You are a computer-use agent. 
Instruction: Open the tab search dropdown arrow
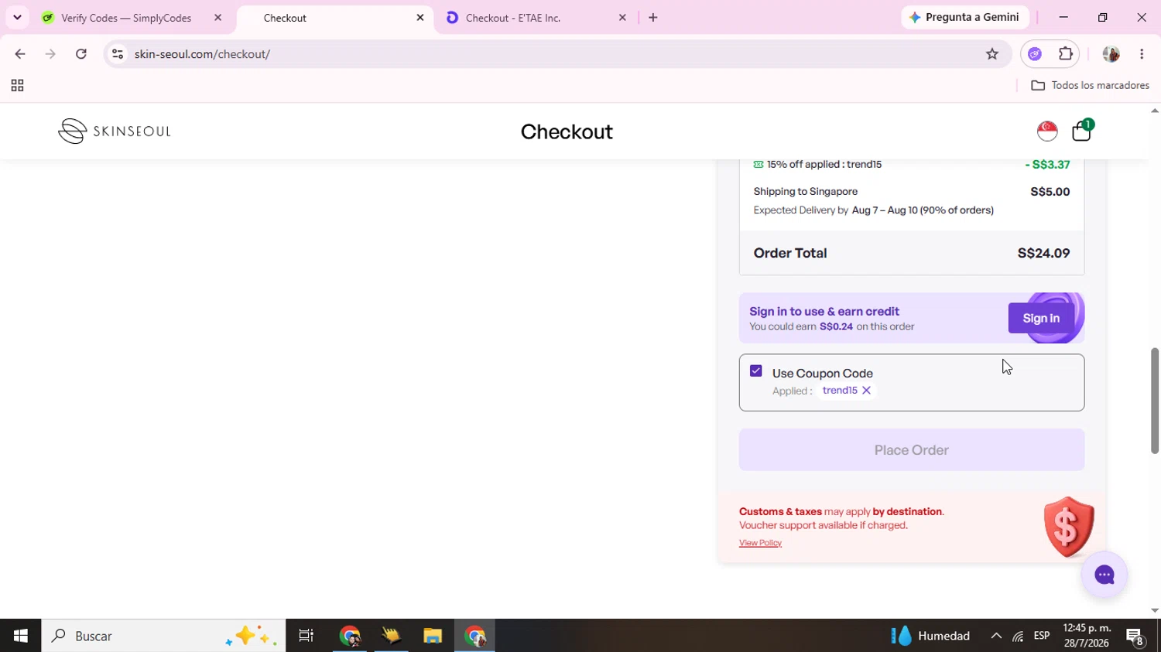(17, 17)
